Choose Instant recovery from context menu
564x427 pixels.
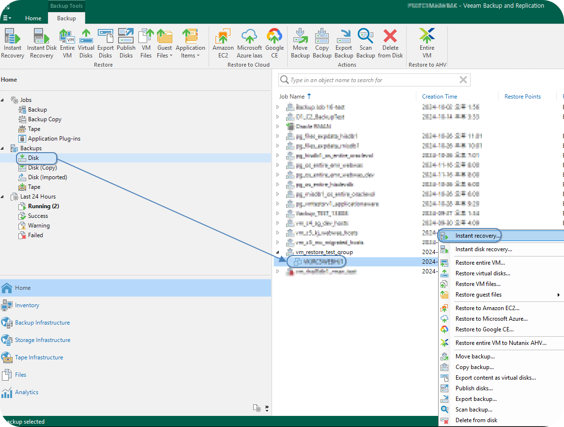(477, 236)
